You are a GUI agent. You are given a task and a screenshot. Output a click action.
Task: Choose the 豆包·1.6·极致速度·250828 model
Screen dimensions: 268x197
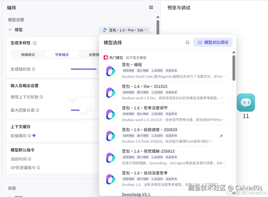(165, 135)
